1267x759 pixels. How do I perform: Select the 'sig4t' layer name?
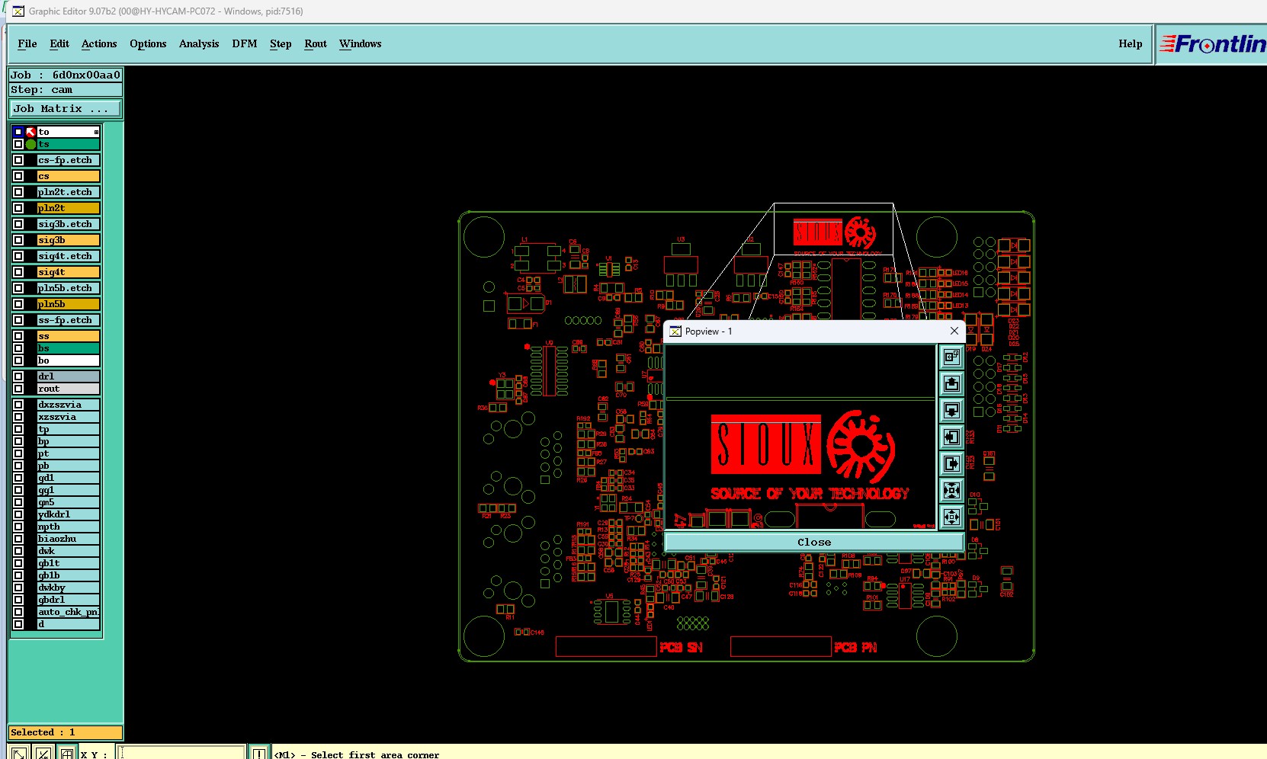[69, 272]
